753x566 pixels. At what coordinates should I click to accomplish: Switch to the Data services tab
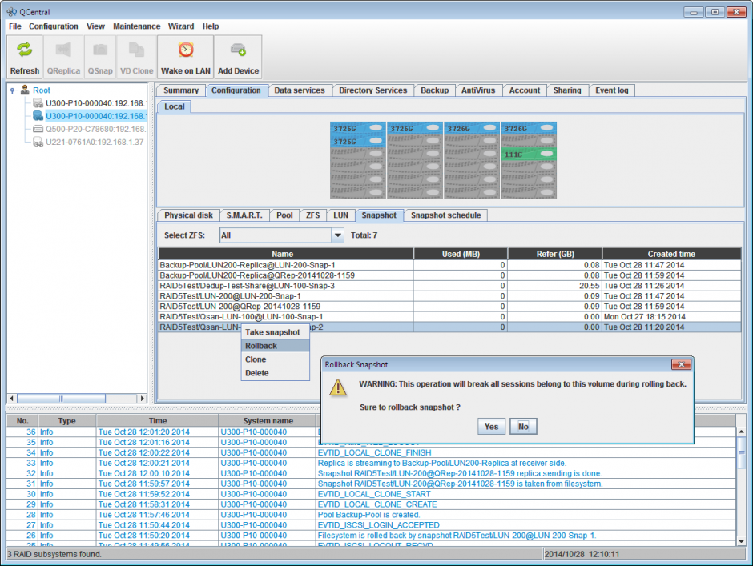tap(300, 90)
